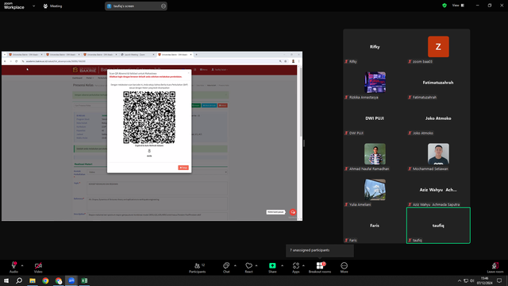
Task: Open the Participants panel
Action: click(x=198, y=267)
